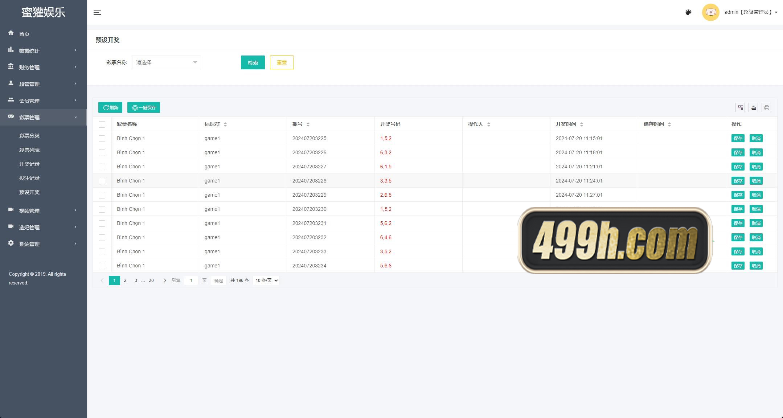
Task: Click the table print icon
Action: click(766, 107)
